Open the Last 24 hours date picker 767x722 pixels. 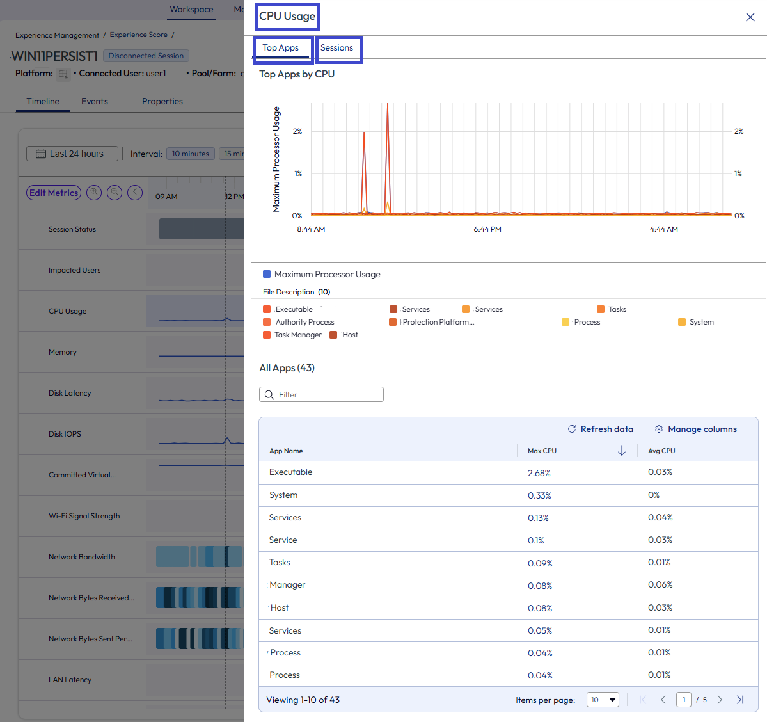(72, 154)
